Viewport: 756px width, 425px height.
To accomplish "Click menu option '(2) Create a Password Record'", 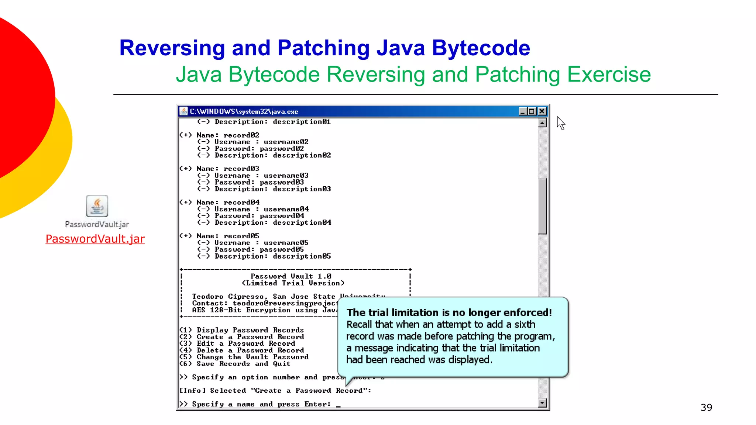I will coord(241,337).
